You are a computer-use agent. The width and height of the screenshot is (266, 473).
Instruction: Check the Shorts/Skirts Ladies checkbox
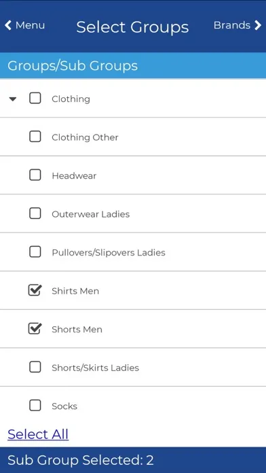click(35, 367)
